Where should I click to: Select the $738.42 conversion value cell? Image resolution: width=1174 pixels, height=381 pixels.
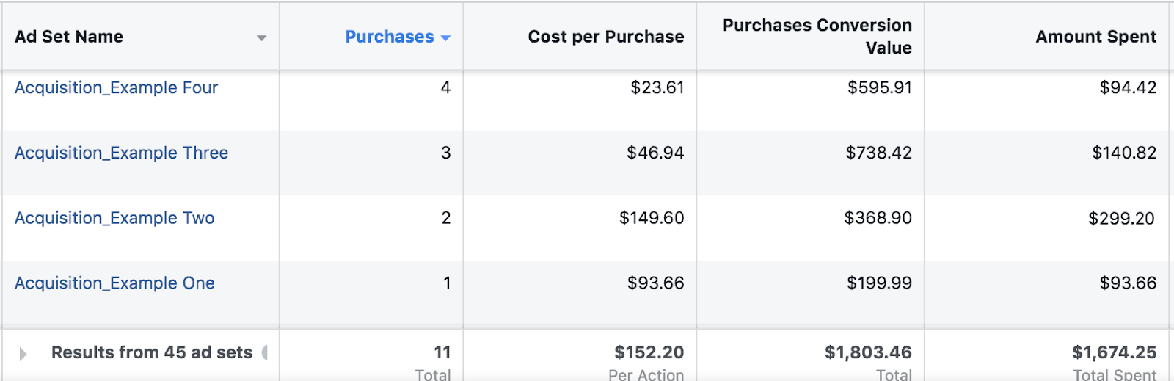click(878, 153)
